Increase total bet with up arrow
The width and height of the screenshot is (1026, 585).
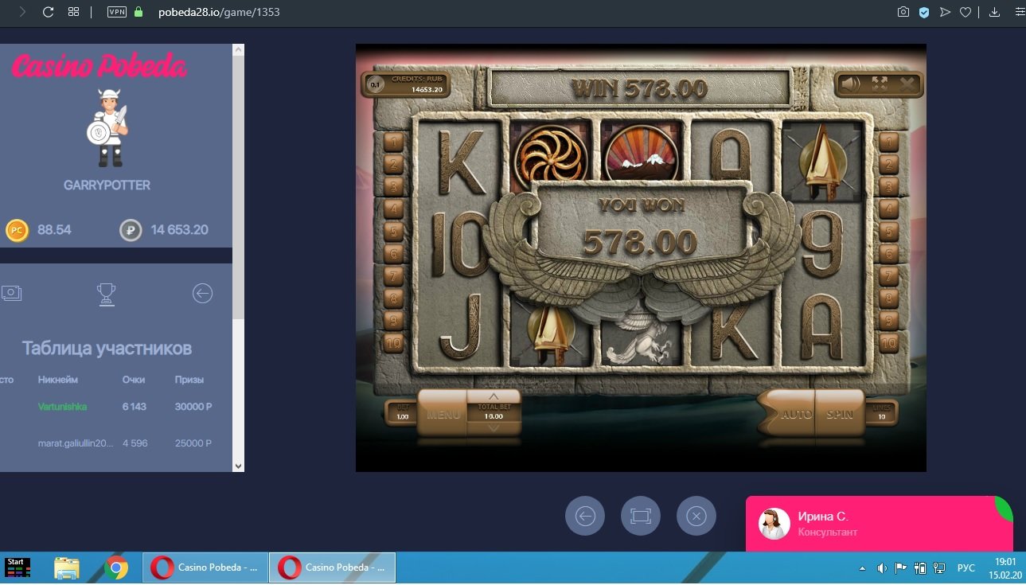coord(493,396)
